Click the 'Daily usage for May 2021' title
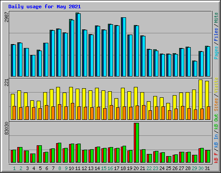 point(44,6)
